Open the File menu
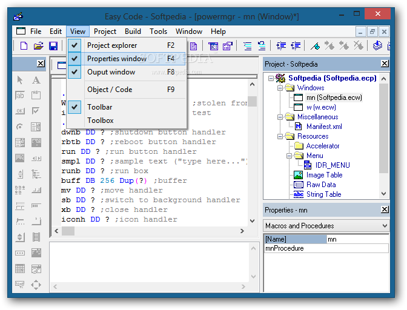 [x=36, y=31]
